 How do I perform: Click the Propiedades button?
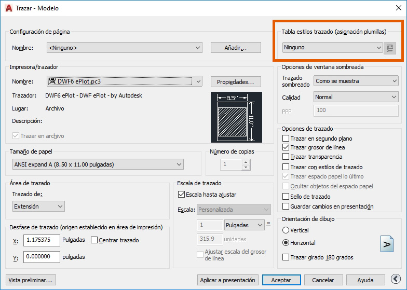[235, 82]
